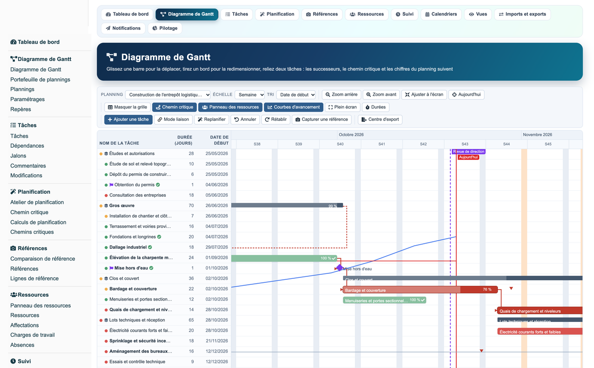Open the Planification tab
The height and width of the screenshot is (368, 594).
277,14
